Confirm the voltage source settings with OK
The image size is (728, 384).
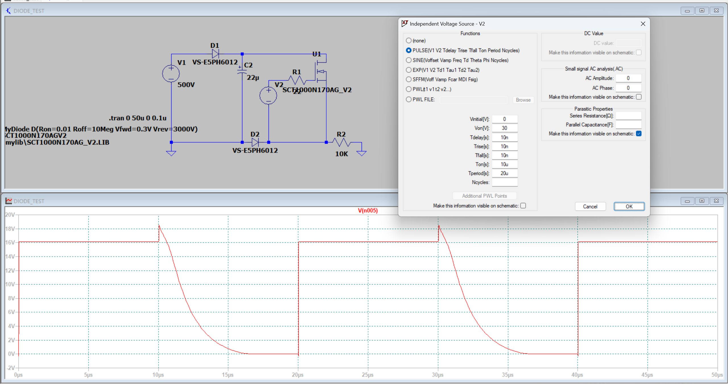coord(629,206)
